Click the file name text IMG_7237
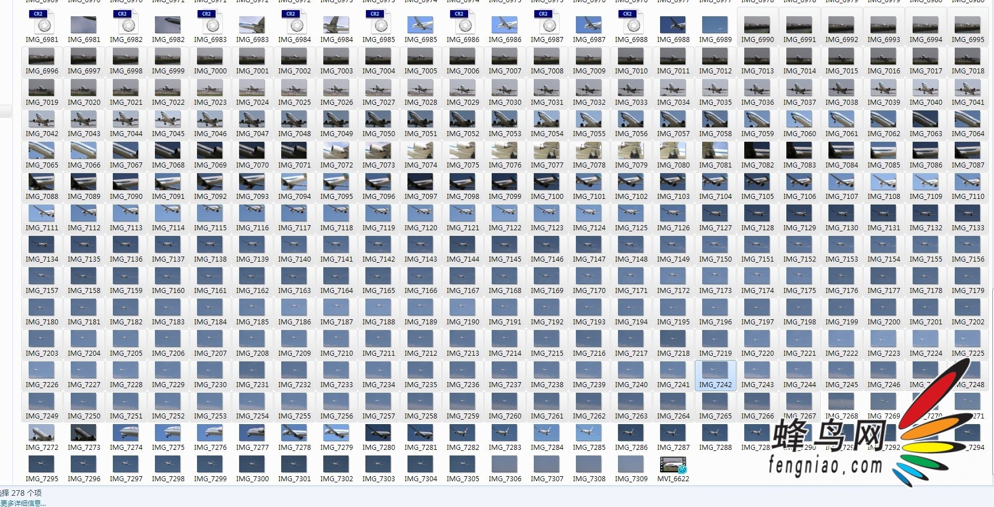 505,385
